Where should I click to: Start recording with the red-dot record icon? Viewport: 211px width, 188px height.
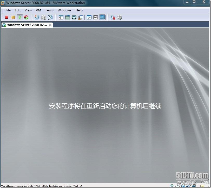113,17
